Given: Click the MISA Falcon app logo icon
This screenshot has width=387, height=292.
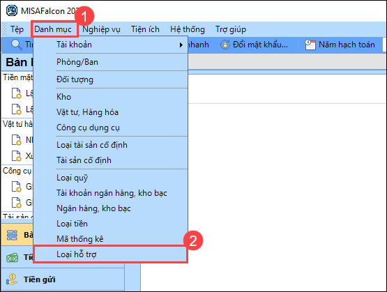Looking at the screenshot, I should [x=12, y=11].
